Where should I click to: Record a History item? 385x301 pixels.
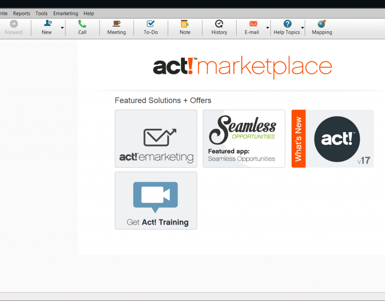tap(219, 27)
